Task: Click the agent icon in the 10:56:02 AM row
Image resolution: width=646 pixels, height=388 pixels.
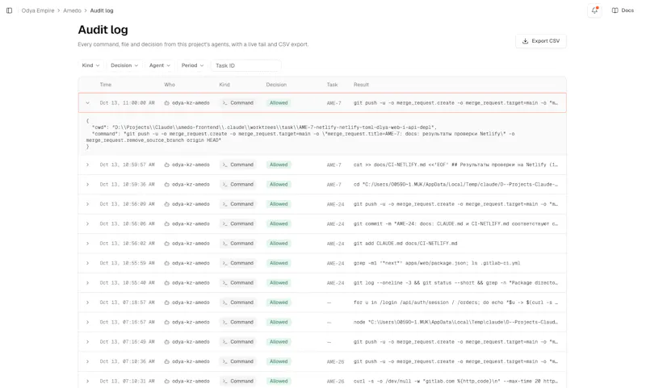Action: pos(167,244)
